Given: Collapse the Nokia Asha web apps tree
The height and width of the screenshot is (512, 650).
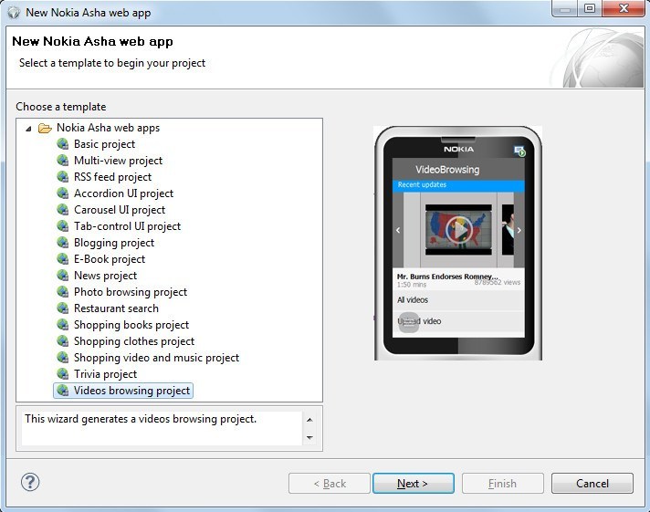Looking at the screenshot, I should (x=28, y=129).
